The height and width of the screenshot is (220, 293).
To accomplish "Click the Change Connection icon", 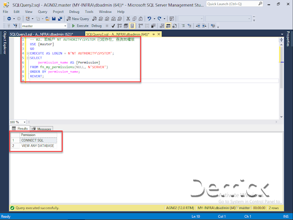I will point(15,26).
